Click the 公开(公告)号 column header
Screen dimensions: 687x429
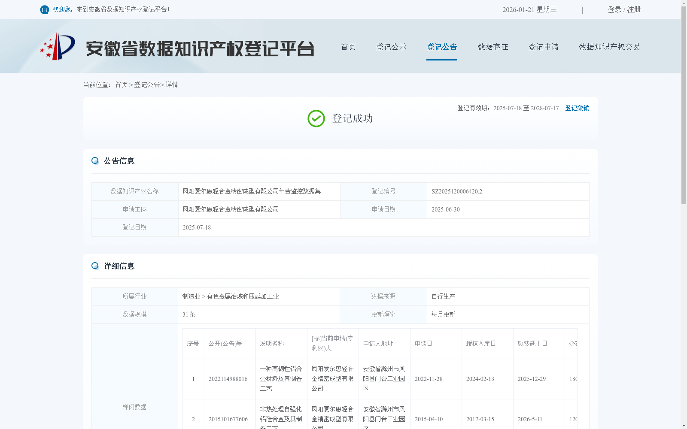(225, 344)
